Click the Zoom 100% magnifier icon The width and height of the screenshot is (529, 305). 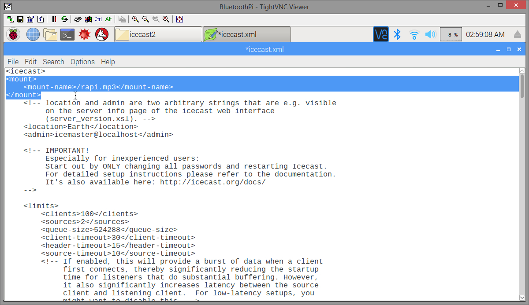click(x=156, y=19)
